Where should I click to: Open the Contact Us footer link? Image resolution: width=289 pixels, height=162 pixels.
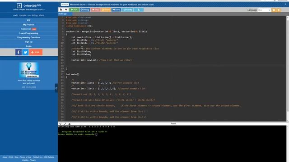(x=37, y=157)
